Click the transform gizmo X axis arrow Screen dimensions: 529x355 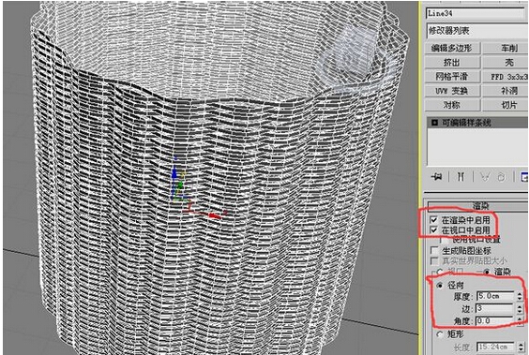[x=214, y=215]
